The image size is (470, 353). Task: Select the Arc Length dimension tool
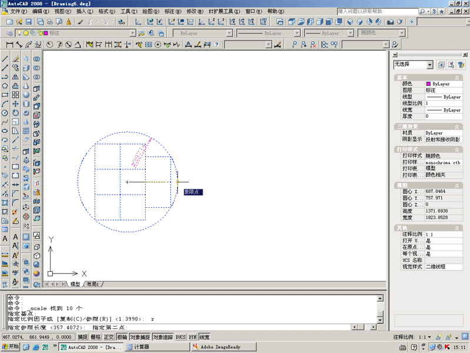(29, 45)
